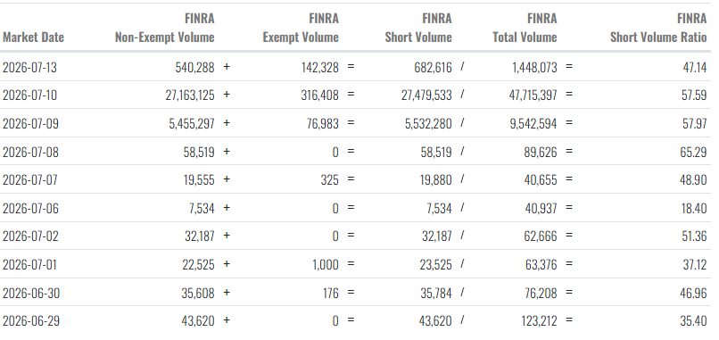The width and height of the screenshot is (719, 340).
Task: Select short volume 19,880 cell
Action: click(x=436, y=180)
